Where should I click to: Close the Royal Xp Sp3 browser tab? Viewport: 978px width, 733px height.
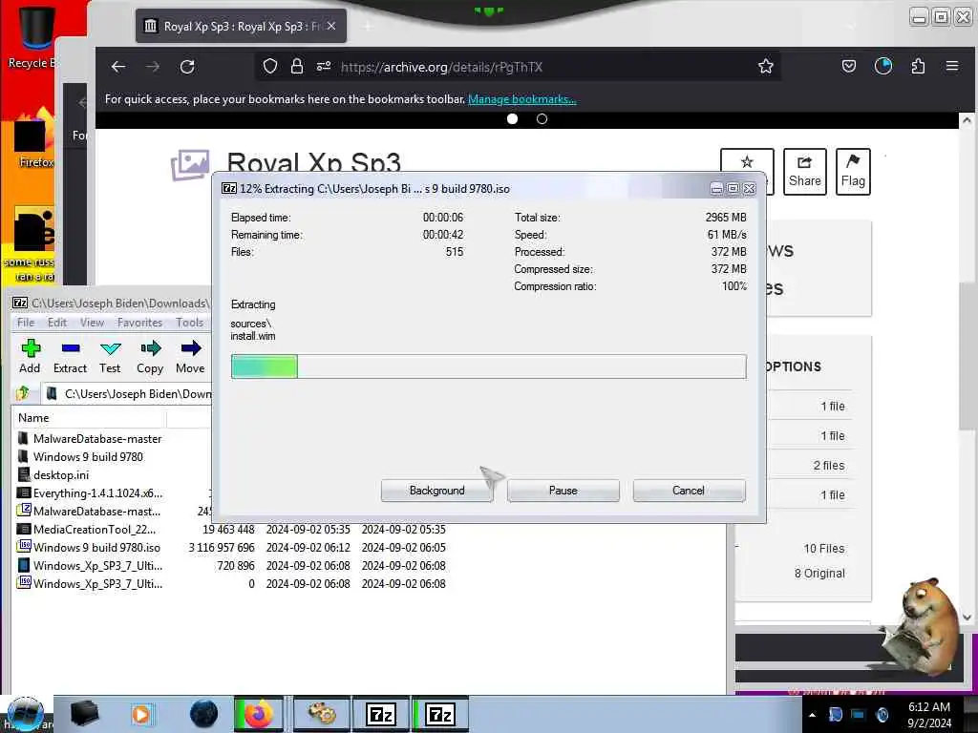(331, 26)
